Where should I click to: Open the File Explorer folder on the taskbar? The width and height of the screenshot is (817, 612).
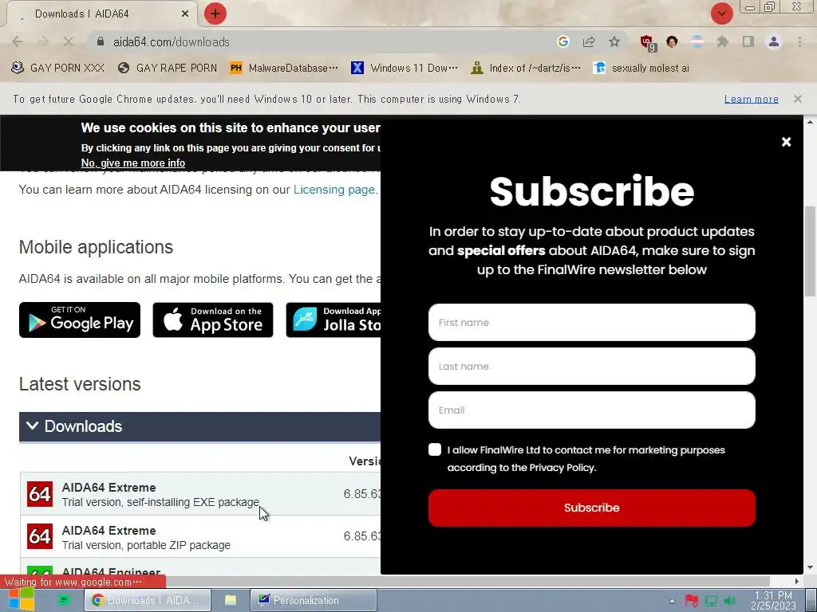231,600
